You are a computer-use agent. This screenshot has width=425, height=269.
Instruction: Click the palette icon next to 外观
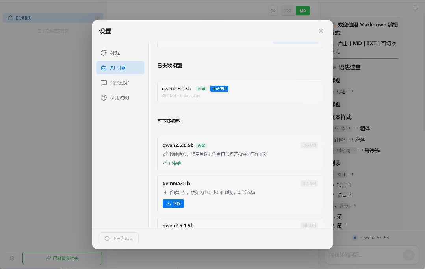[x=104, y=53]
